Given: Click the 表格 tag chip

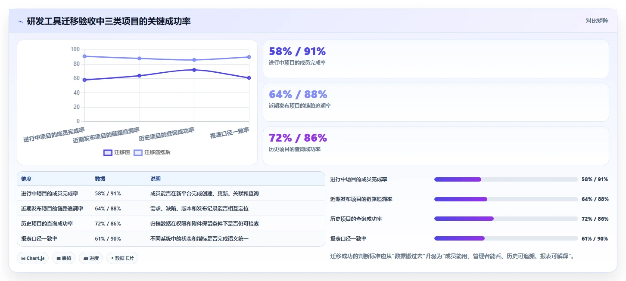Looking at the screenshot, I should (64, 258).
